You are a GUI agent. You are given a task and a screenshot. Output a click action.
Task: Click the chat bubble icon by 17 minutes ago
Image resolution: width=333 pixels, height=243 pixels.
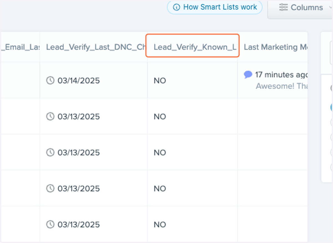tap(248, 75)
